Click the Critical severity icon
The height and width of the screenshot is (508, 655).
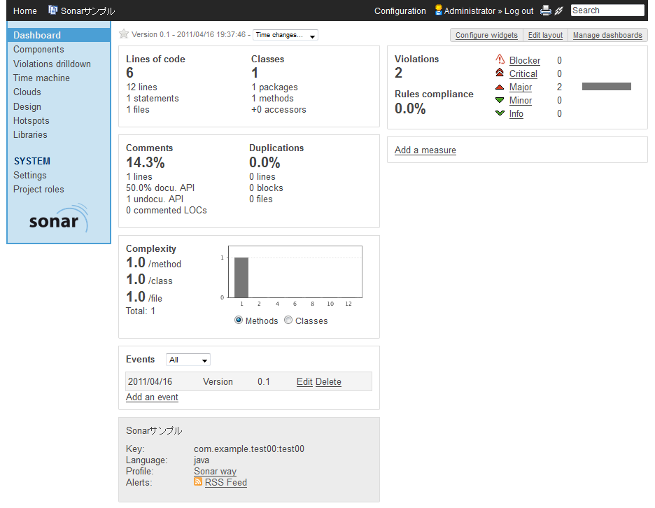(x=500, y=73)
